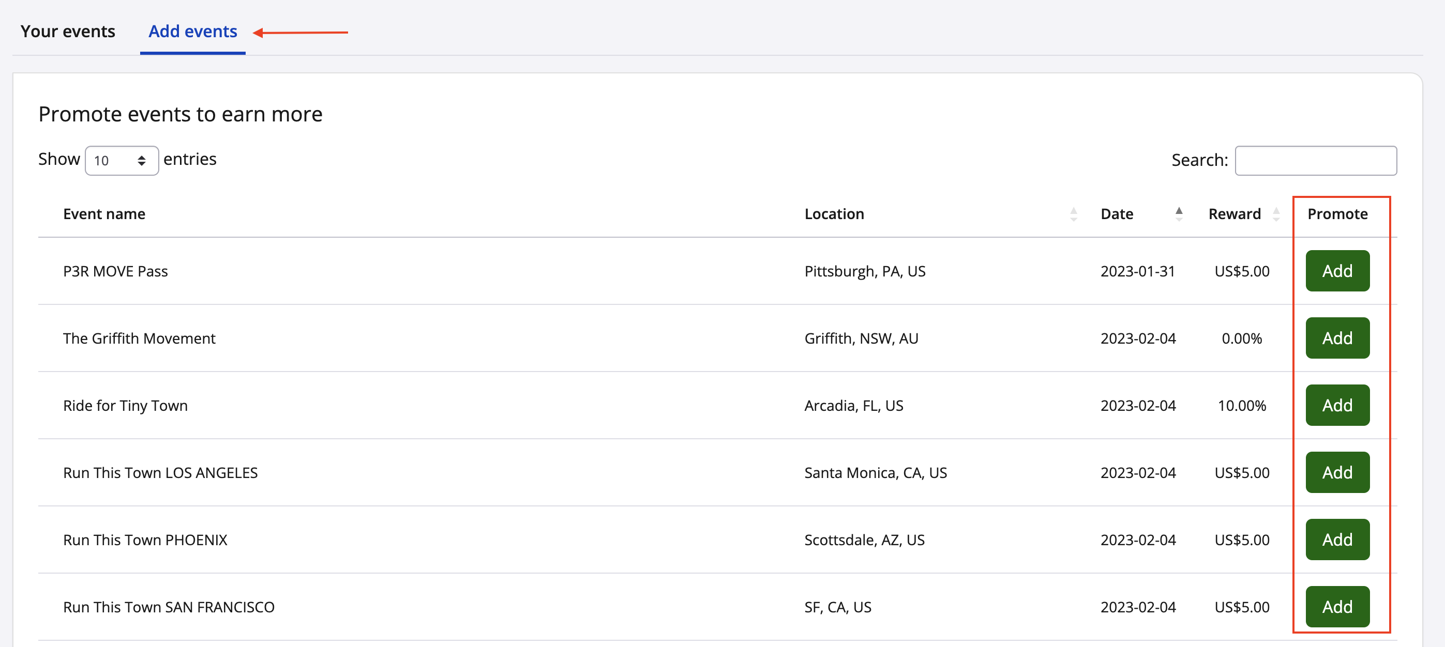Viewport: 1445px width, 647px height.
Task: Add the P3R MOVE Pass event
Action: click(x=1337, y=271)
